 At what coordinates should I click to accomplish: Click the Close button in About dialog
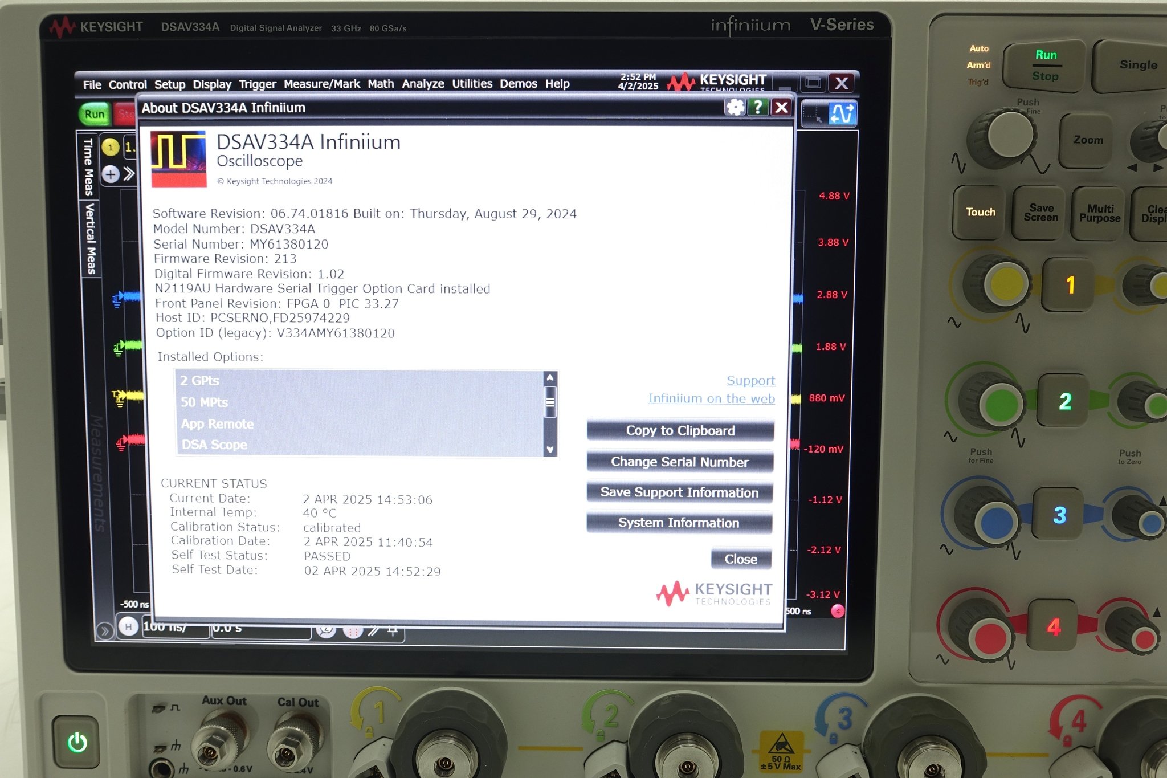click(741, 559)
